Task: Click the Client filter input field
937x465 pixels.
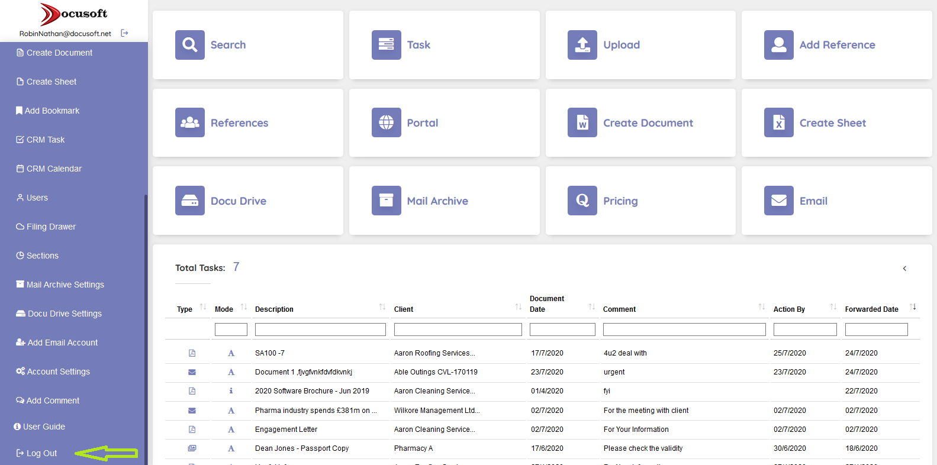Action: [x=458, y=330]
